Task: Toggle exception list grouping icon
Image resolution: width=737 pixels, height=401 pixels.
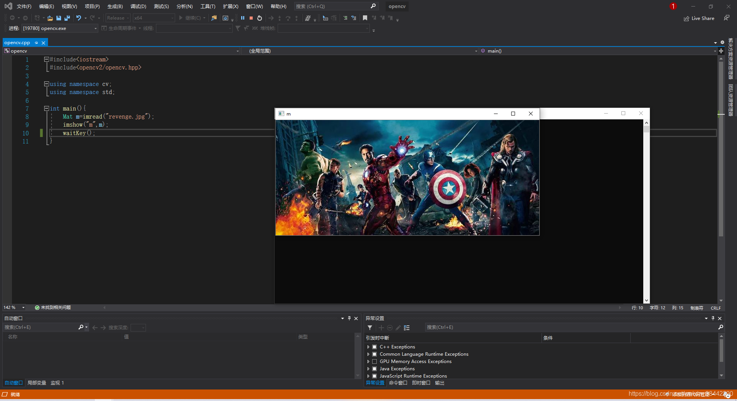Action: 407,327
